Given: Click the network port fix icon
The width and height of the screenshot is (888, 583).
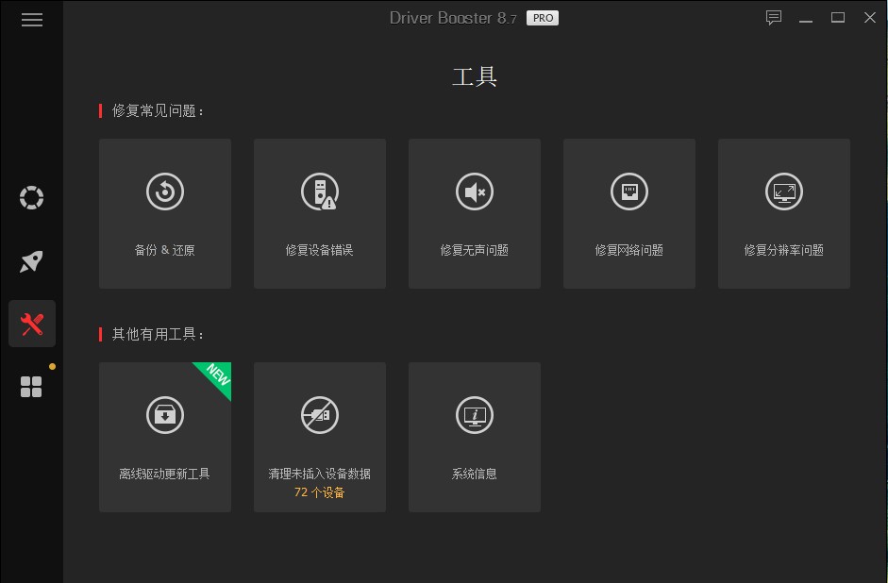Looking at the screenshot, I should 629,192.
